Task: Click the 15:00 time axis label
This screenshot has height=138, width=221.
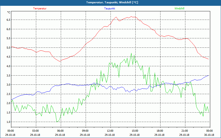Action: tap(135, 131)
